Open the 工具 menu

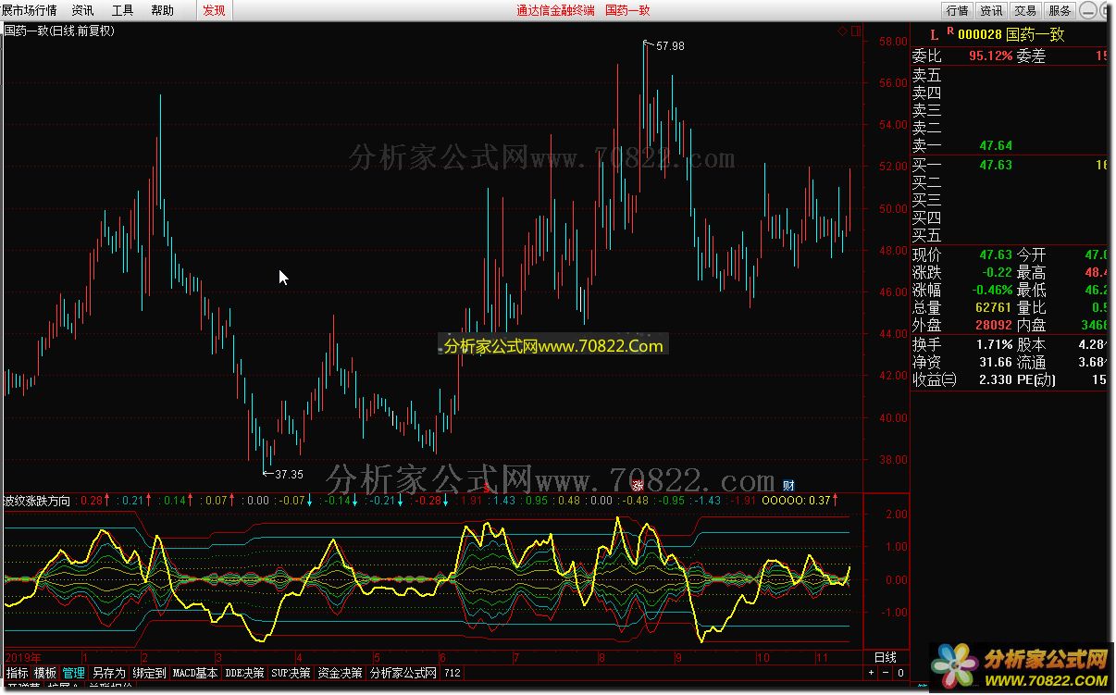click(122, 10)
